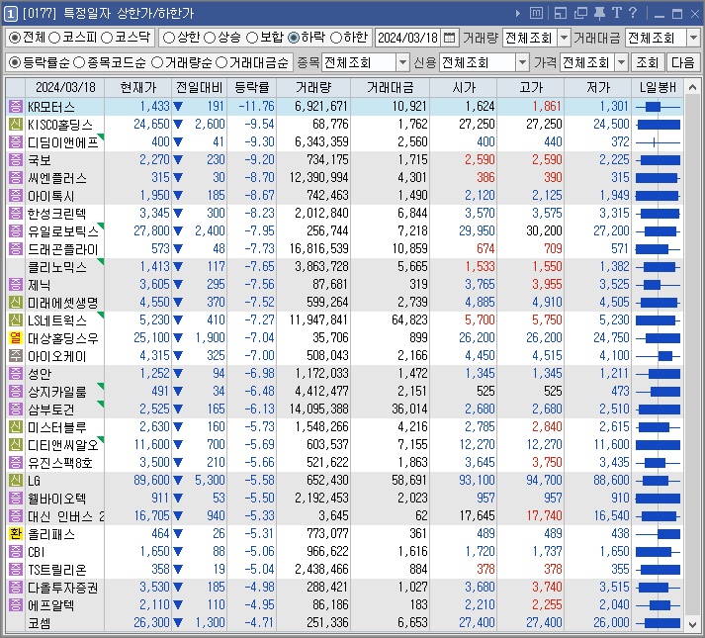Image resolution: width=705 pixels, height=638 pixels.
Task: Select the 하락 radio button
Action: 306,38
